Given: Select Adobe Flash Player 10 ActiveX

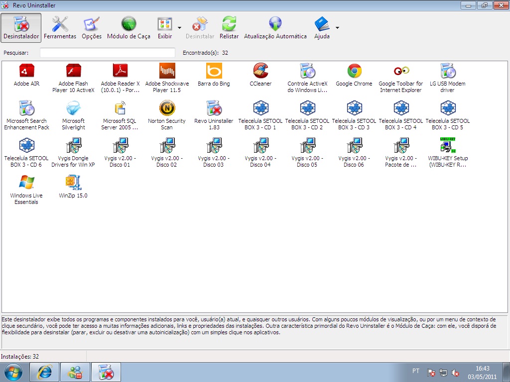Looking at the screenshot, I should [73, 78].
